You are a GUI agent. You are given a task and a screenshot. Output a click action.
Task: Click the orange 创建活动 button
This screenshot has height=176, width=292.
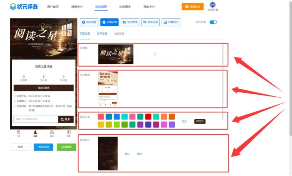[192, 7]
